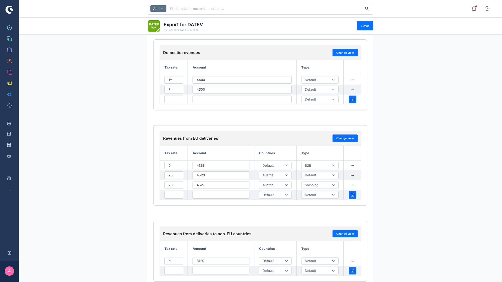The height and width of the screenshot is (282, 502).
Task: Open the Extensions plug icon
Action: click(x=9, y=95)
